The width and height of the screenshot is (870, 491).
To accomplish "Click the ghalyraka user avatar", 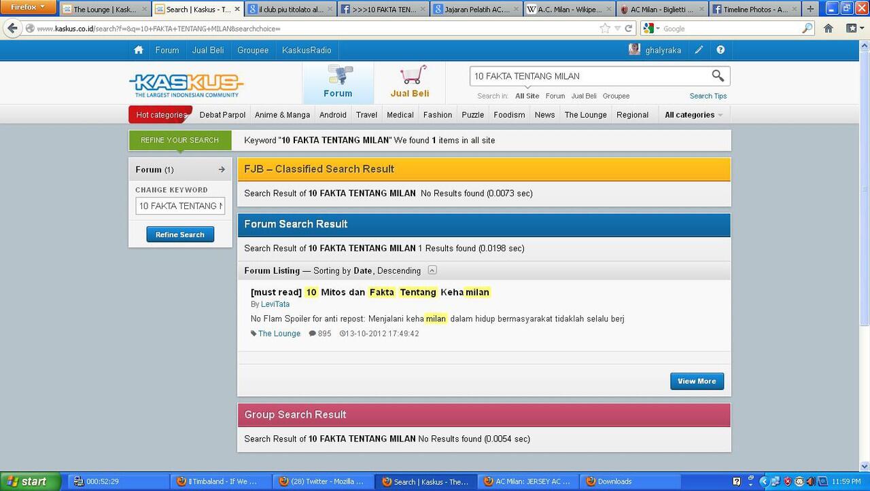I will point(634,50).
